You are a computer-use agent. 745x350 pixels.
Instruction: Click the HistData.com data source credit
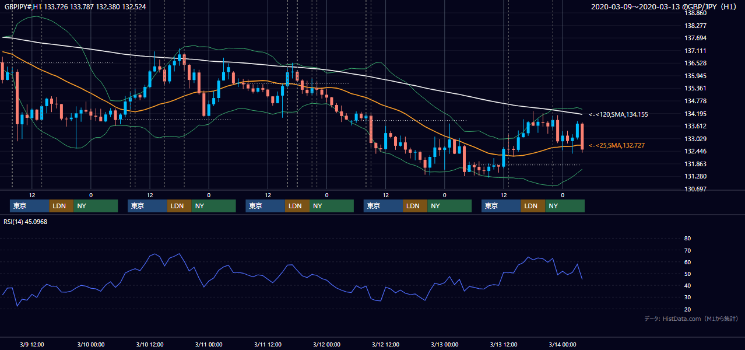click(x=691, y=318)
